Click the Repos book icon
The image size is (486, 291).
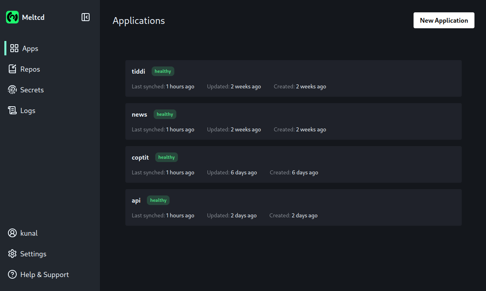point(13,69)
